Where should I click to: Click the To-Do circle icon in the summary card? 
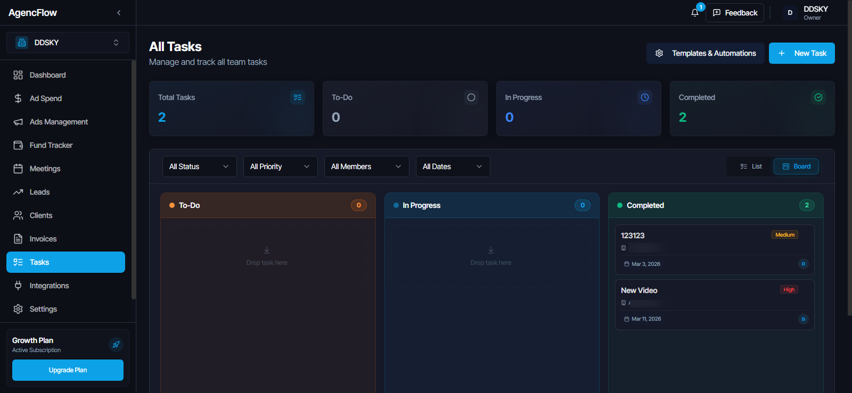[471, 97]
